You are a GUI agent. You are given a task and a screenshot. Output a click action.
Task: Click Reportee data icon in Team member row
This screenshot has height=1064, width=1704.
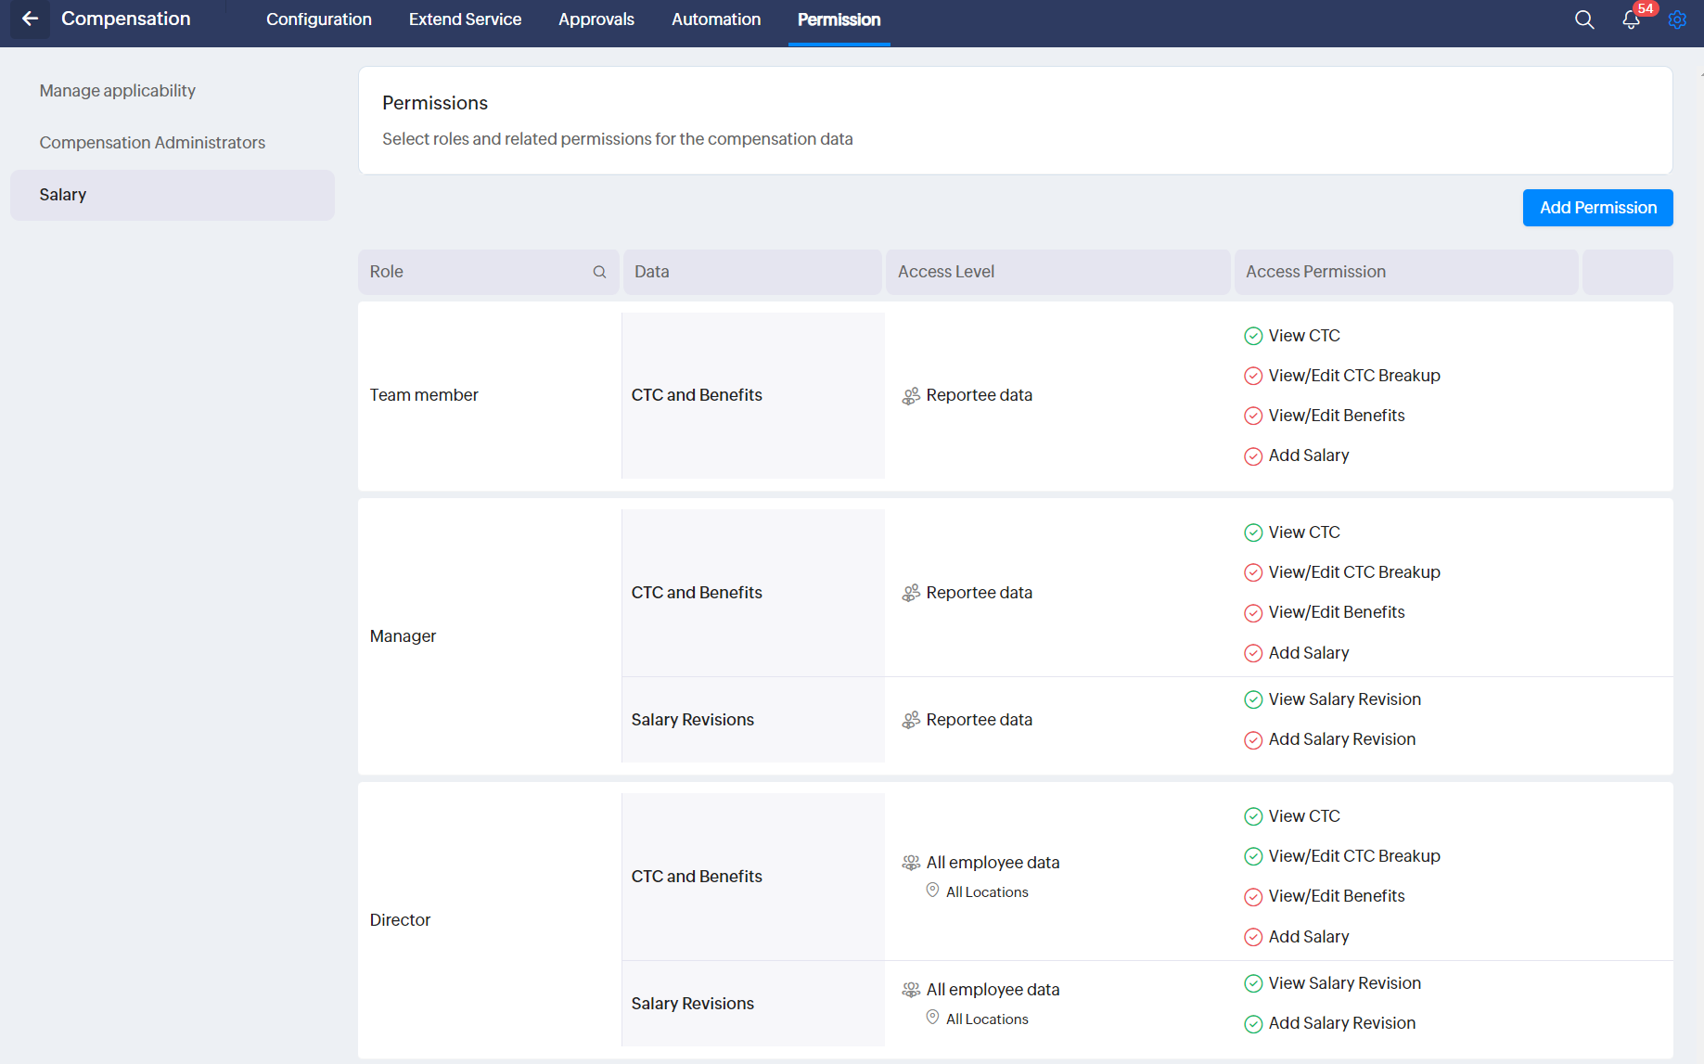point(911,396)
